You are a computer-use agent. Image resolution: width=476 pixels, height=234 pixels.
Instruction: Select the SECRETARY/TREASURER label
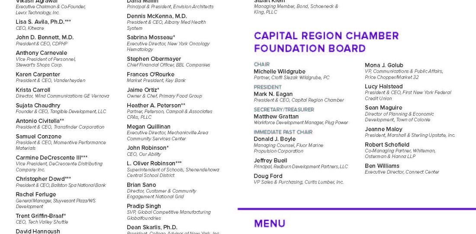[284, 110]
